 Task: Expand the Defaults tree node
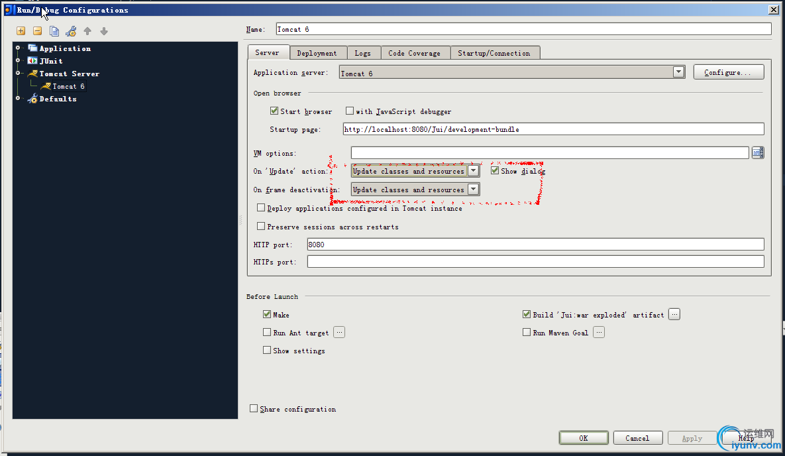(x=17, y=98)
